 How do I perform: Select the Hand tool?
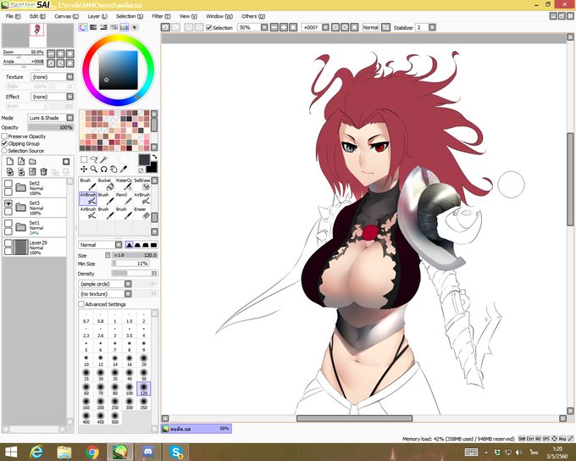point(114,169)
